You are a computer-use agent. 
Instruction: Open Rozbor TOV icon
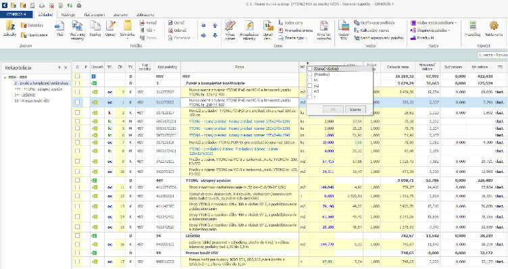pos(343,26)
